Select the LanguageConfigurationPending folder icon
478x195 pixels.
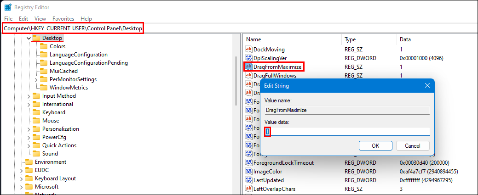44,63
